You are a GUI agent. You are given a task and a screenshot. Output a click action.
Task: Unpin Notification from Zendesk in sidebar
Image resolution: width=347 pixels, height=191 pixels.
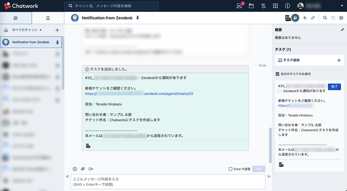tap(57, 42)
